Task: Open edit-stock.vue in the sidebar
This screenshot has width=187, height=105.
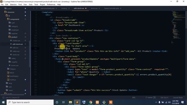Action: 18,44
